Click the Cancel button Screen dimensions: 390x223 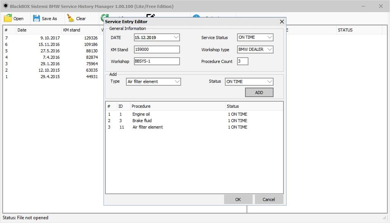click(x=269, y=199)
